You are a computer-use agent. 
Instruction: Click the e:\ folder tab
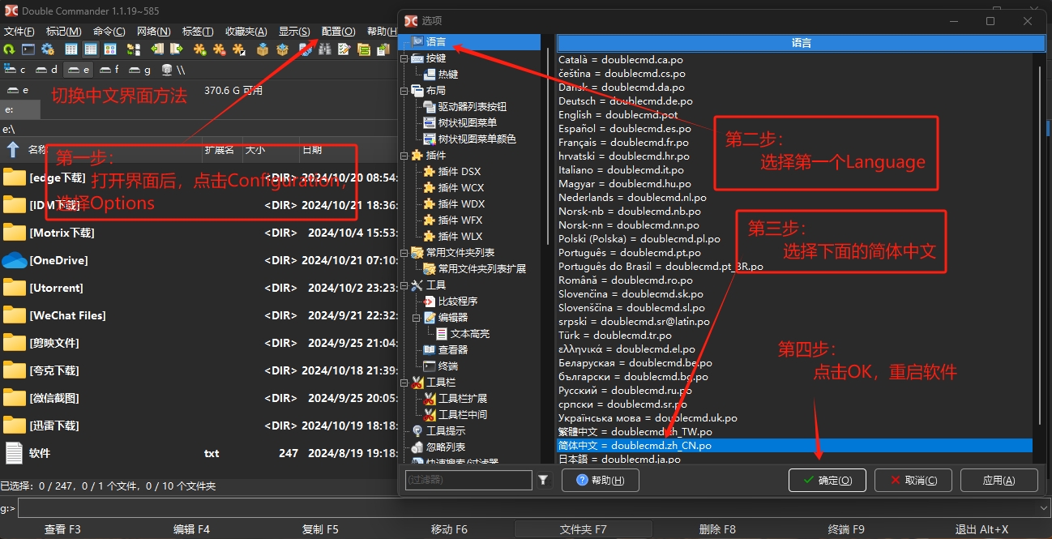[20, 109]
